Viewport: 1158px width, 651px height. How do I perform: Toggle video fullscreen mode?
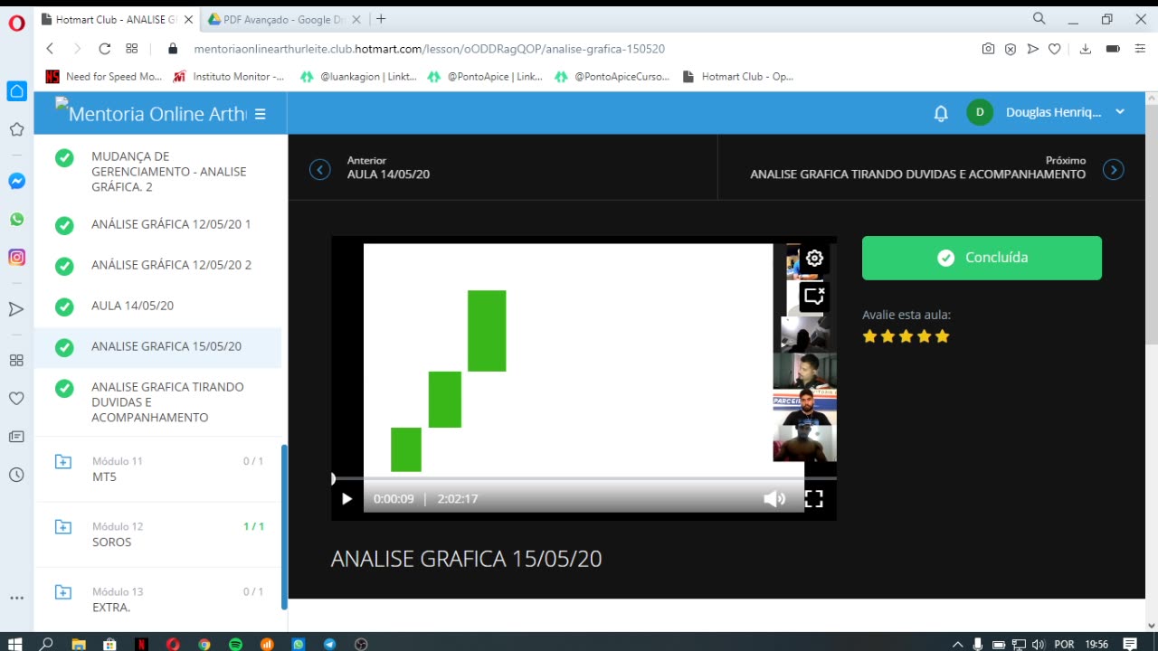coord(814,498)
